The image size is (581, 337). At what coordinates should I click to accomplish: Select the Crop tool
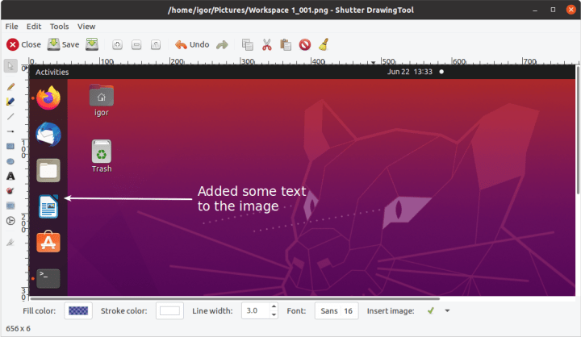pyautogui.click(x=10, y=243)
